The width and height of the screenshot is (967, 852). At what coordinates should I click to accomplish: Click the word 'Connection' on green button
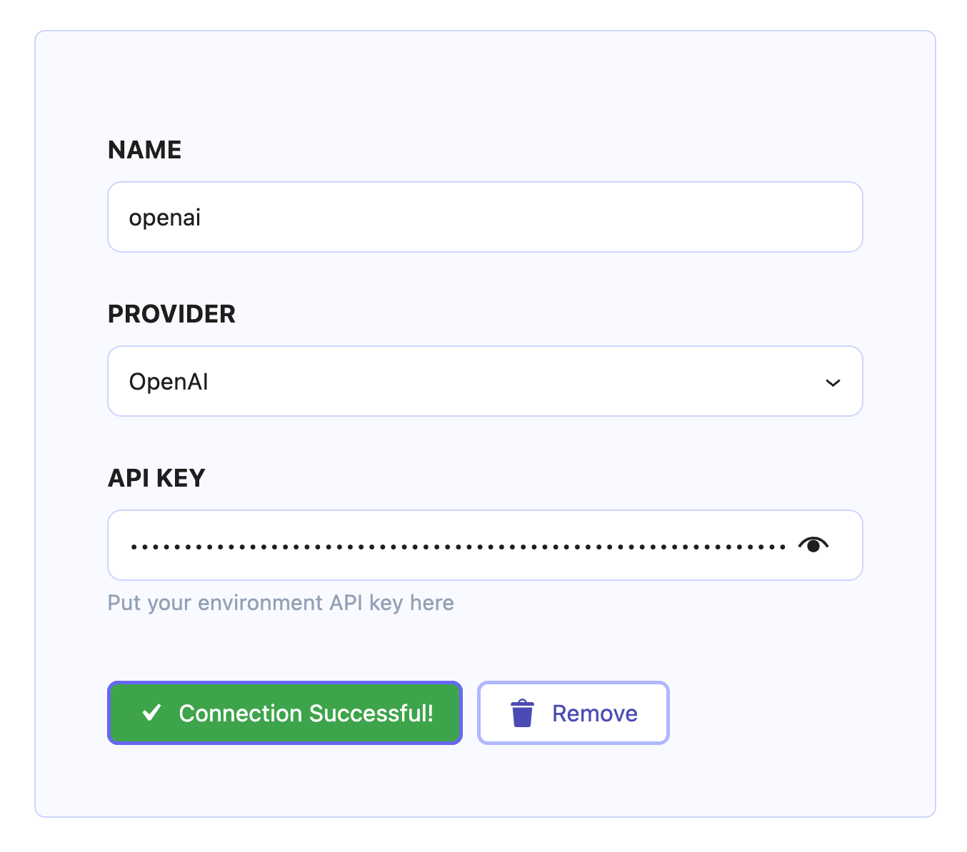pyautogui.click(x=241, y=714)
